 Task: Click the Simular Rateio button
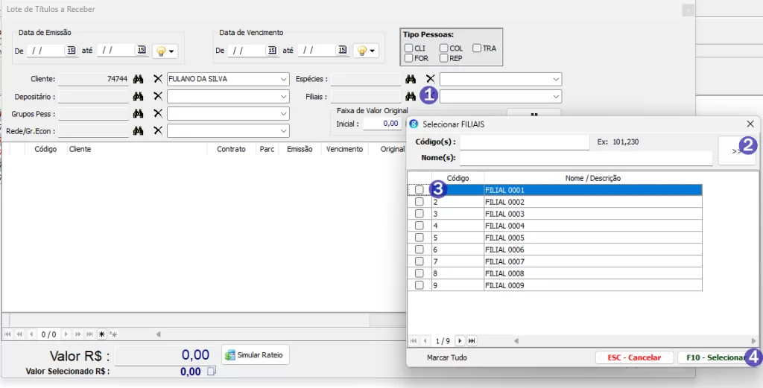coord(256,355)
